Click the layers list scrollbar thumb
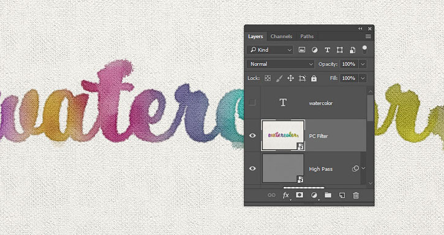This screenshot has width=444, height=235. click(x=371, y=108)
